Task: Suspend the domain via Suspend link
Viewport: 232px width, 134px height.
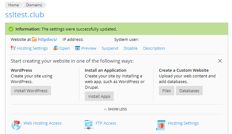Action: (x=110, y=48)
